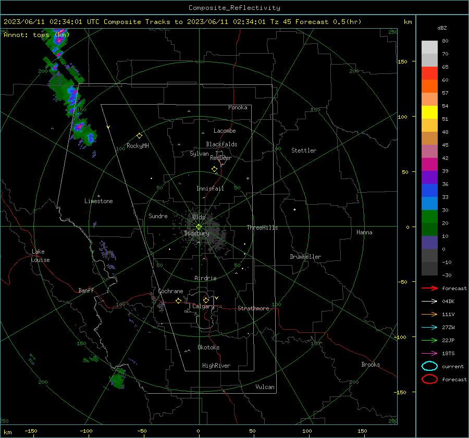Select yellow diamond marker beside RockyMH
This screenshot has height=438, width=469.
(139, 136)
